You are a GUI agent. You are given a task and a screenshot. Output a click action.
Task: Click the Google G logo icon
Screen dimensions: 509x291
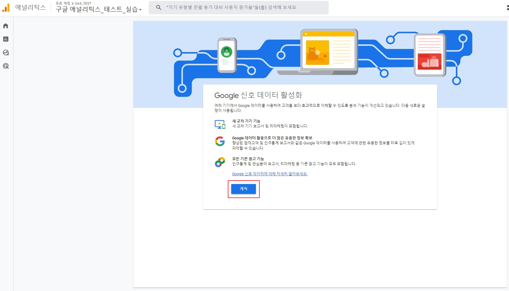coord(220,141)
